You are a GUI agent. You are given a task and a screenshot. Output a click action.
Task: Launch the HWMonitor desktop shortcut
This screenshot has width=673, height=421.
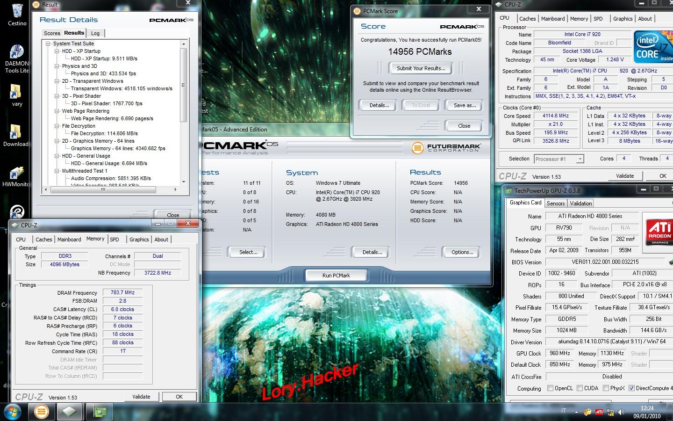[16, 176]
